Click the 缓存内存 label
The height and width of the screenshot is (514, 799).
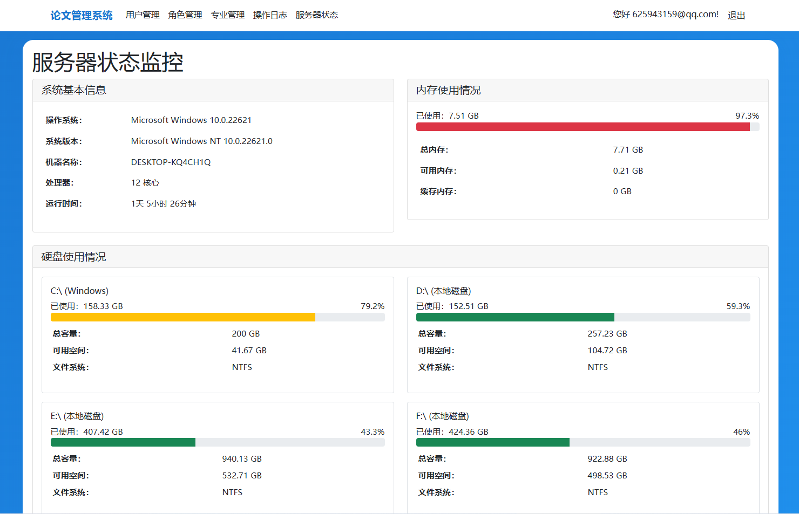coord(438,191)
